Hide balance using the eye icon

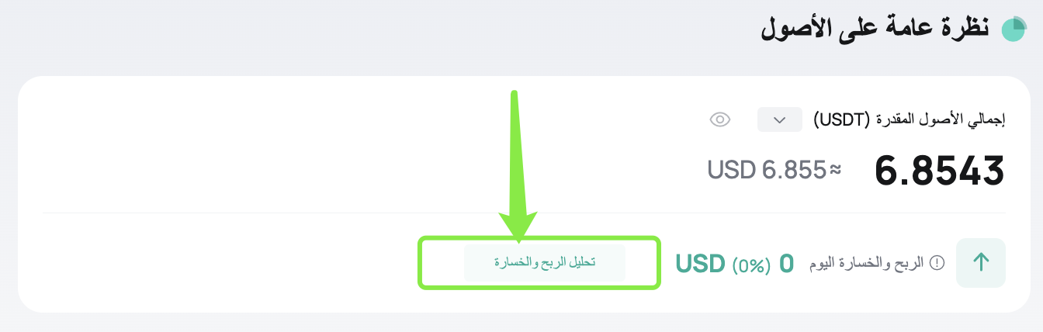[x=720, y=119]
